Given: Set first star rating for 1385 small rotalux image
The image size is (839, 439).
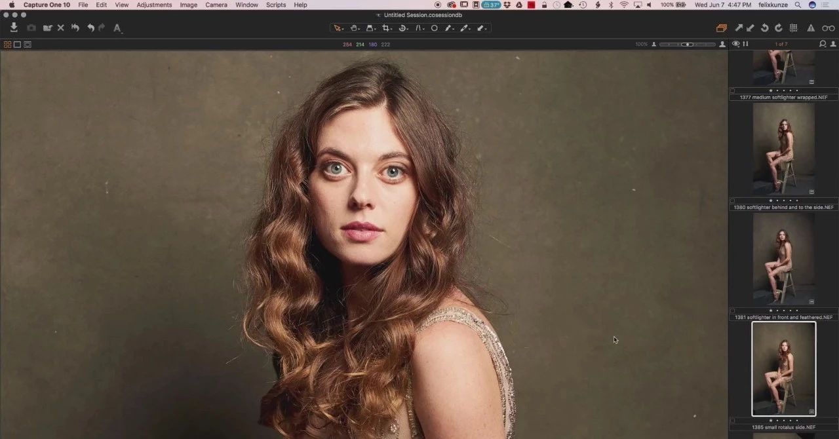Looking at the screenshot, I should (x=771, y=421).
